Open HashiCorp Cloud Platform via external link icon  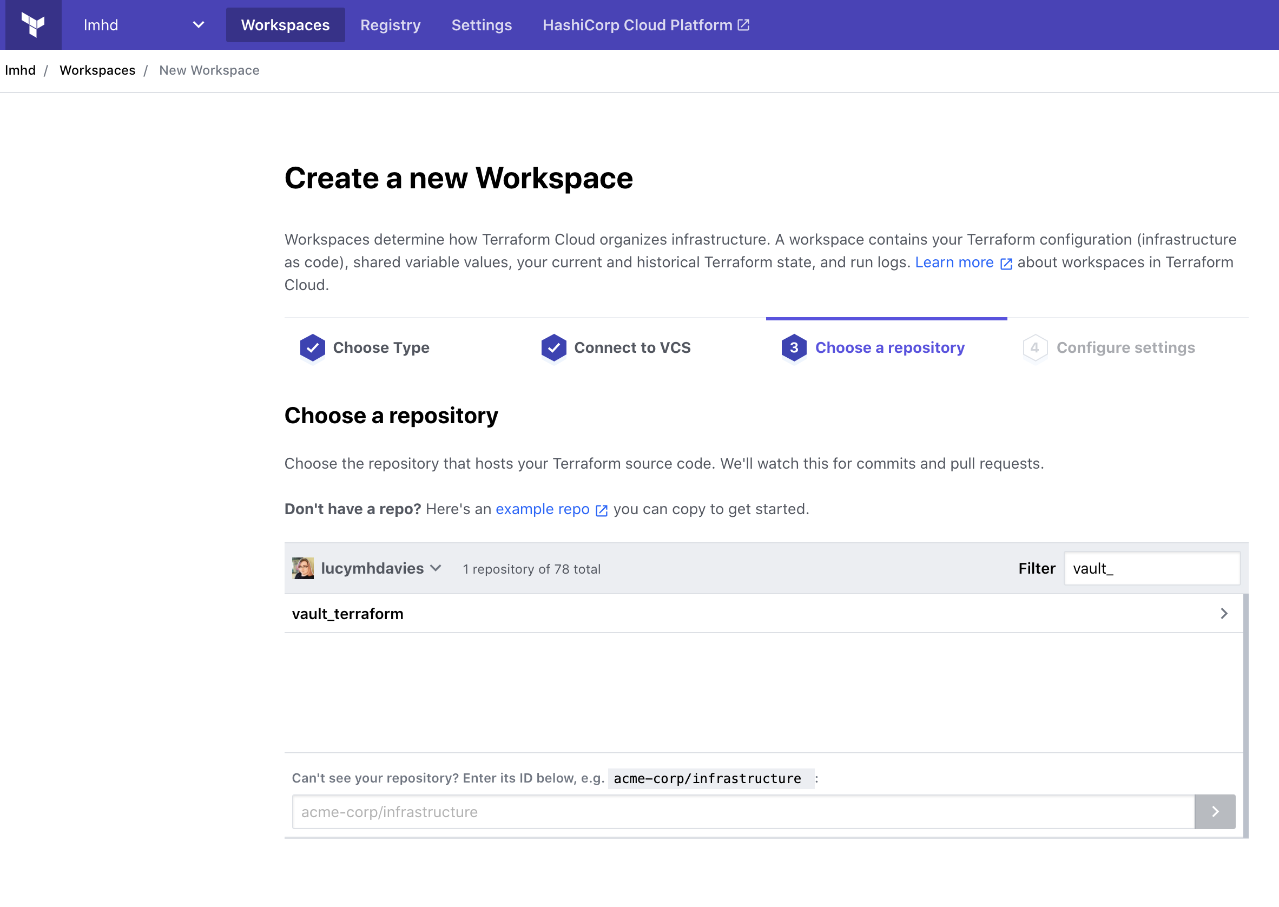743,24
